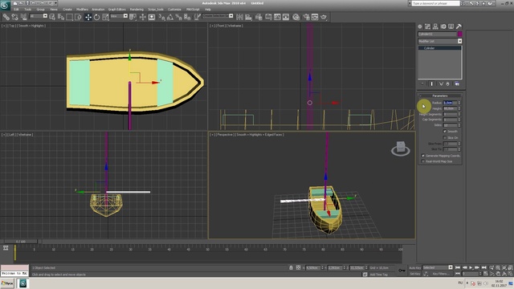This screenshot has width=514, height=289.
Task: Open Select by Name dialog icon
Action: [61, 17]
